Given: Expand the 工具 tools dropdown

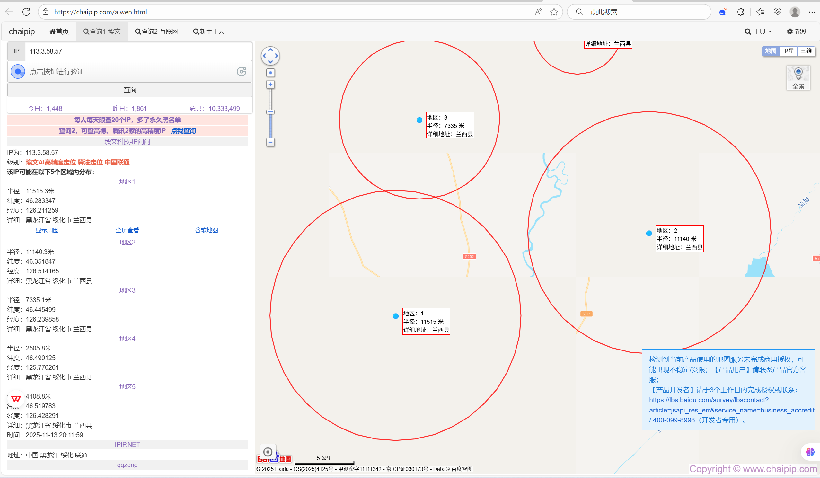Looking at the screenshot, I should click(758, 31).
